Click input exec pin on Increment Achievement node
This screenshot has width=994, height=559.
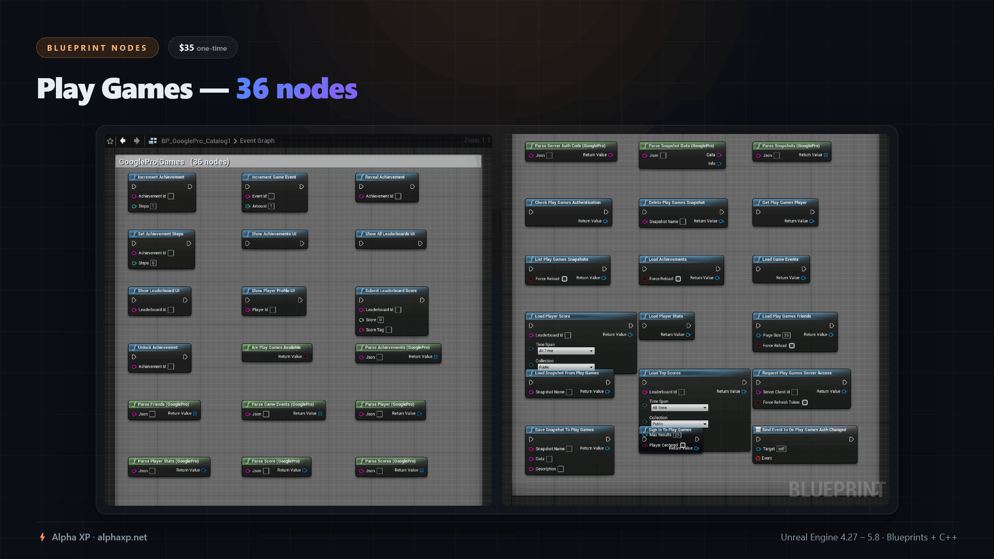pos(134,187)
